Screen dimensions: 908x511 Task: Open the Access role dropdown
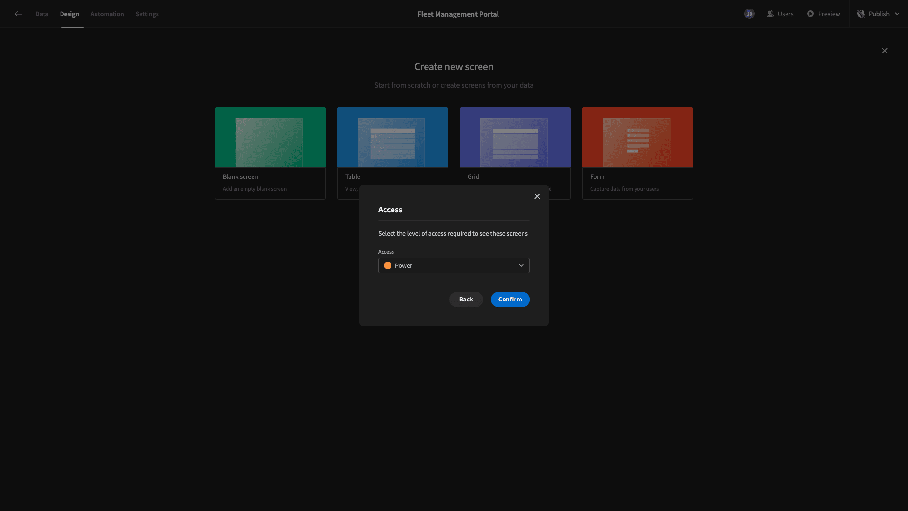[454, 265]
